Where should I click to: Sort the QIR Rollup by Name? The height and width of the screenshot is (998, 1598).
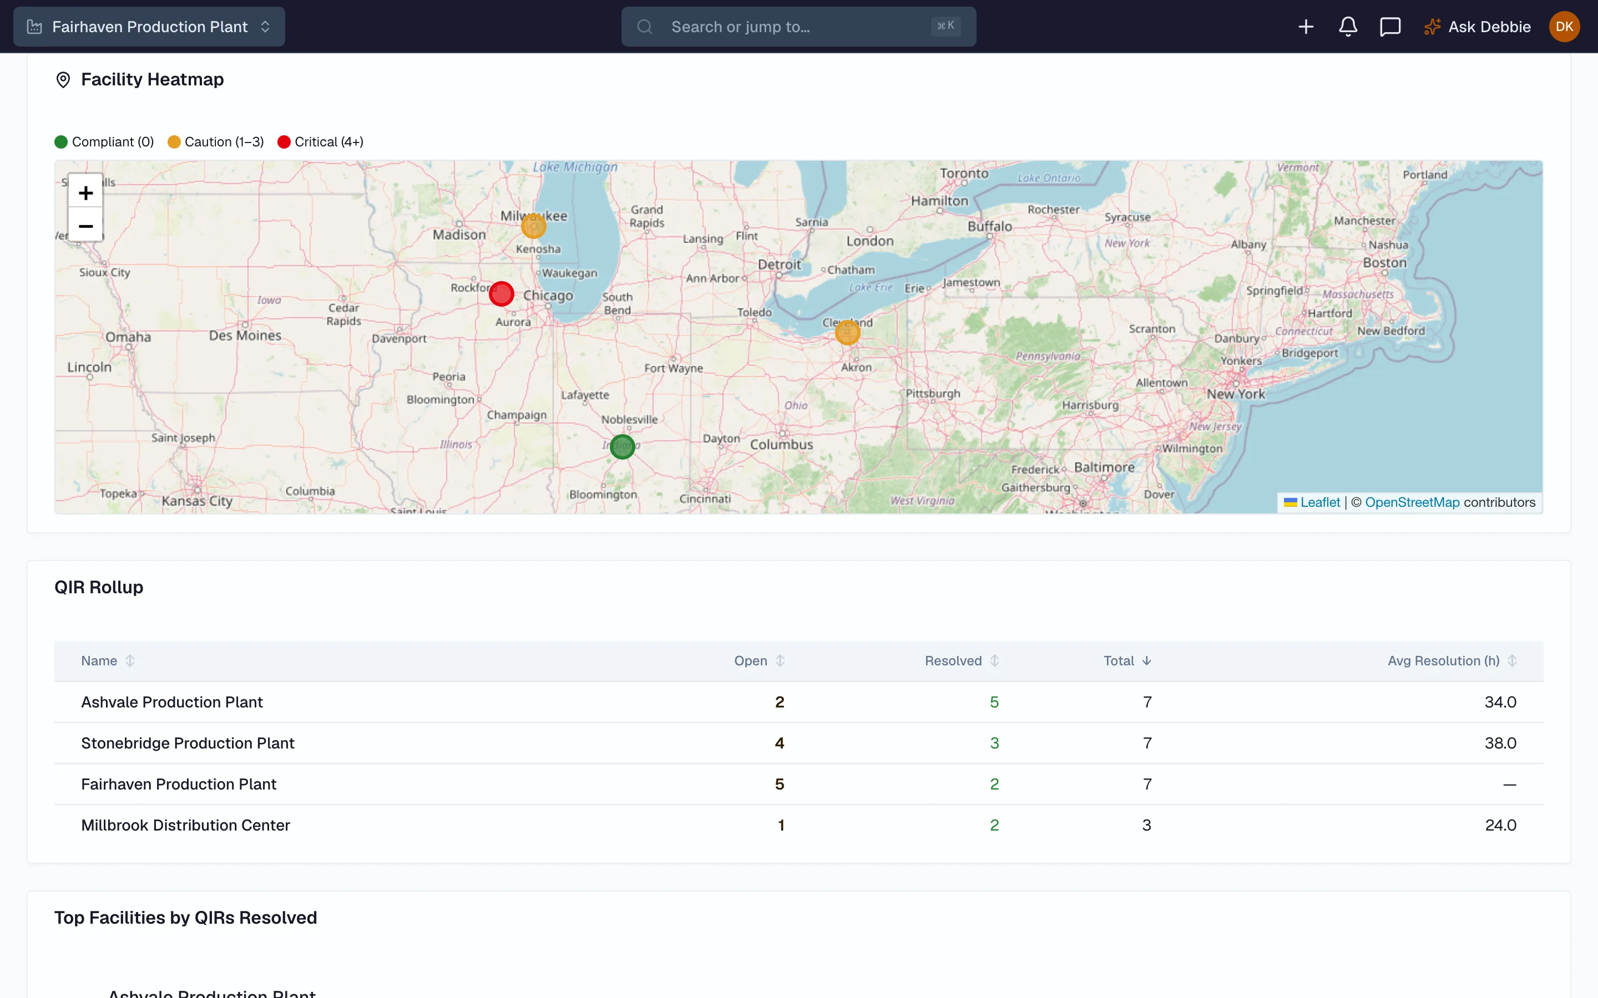[108, 661]
